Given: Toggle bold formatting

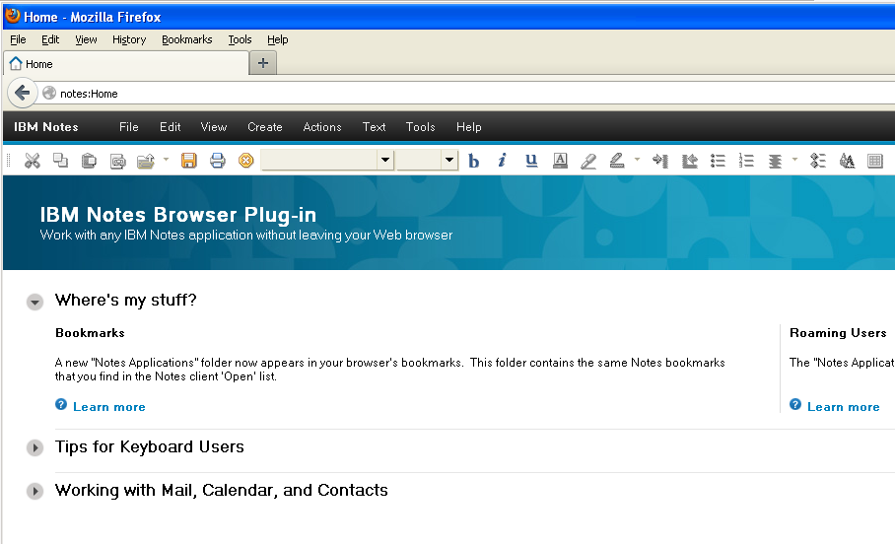Looking at the screenshot, I should pos(474,162).
